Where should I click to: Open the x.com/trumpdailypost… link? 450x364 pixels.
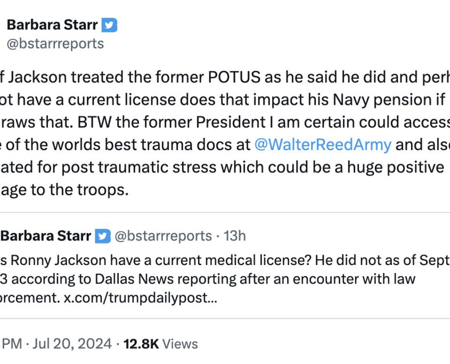(x=141, y=297)
